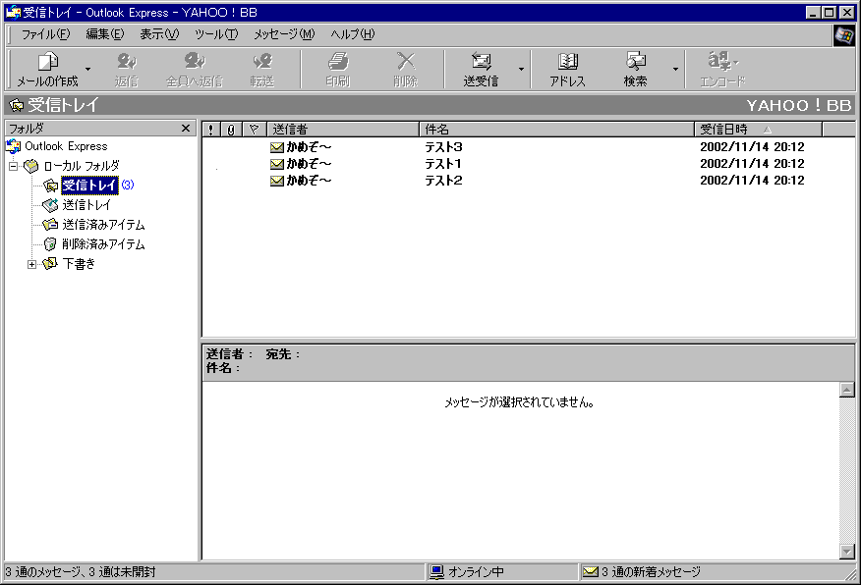Select the 送信トレイ folder
The width and height of the screenshot is (861, 585).
[x=86, y=205]
